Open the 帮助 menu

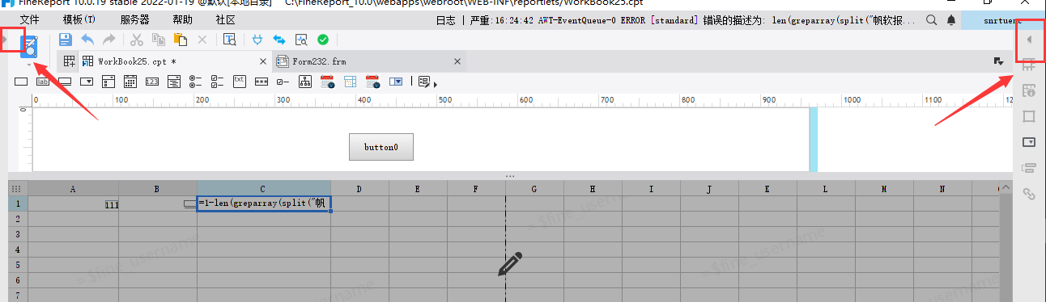tap(183, 19)
